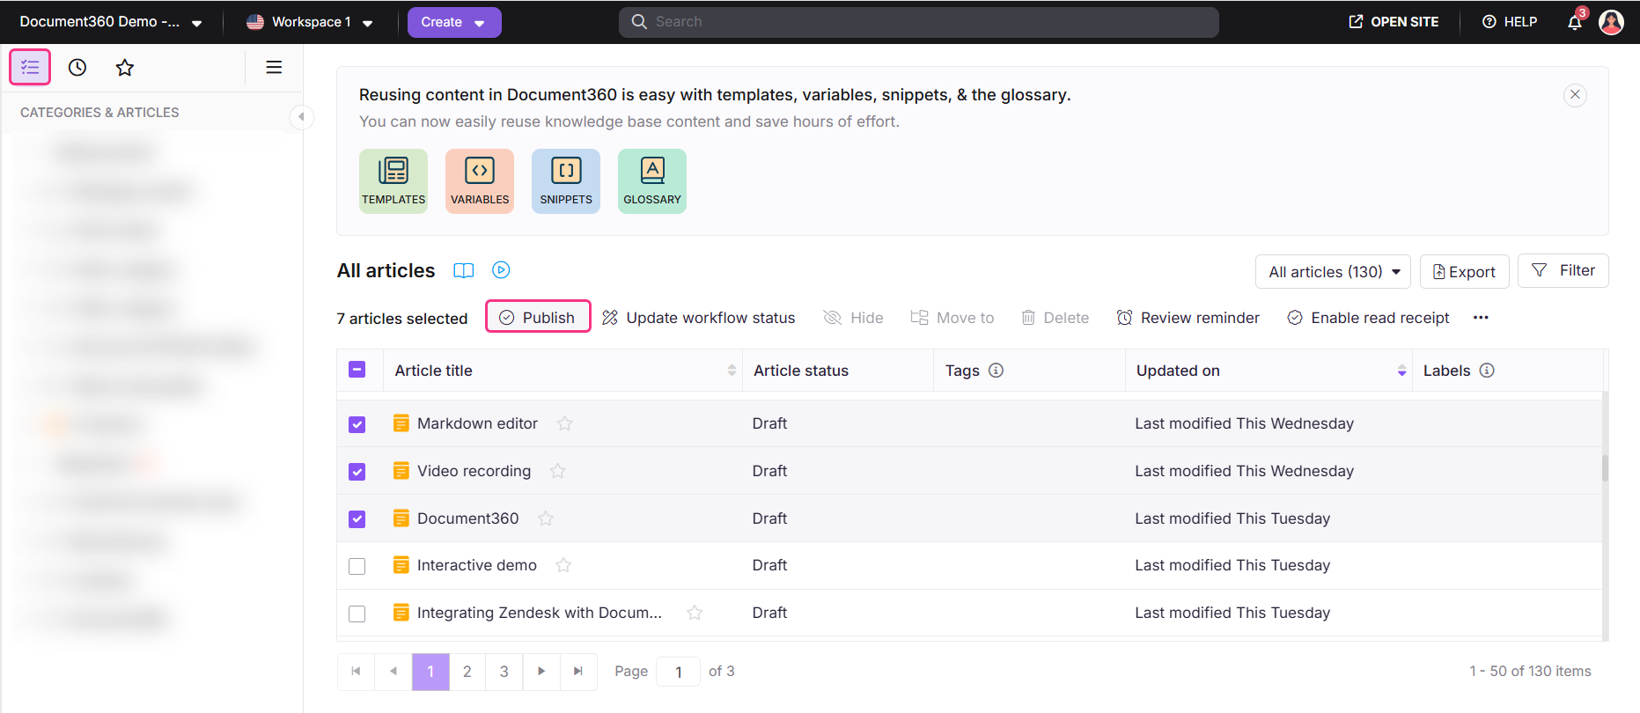Collapse the Categories & Articles side panel

301,116
